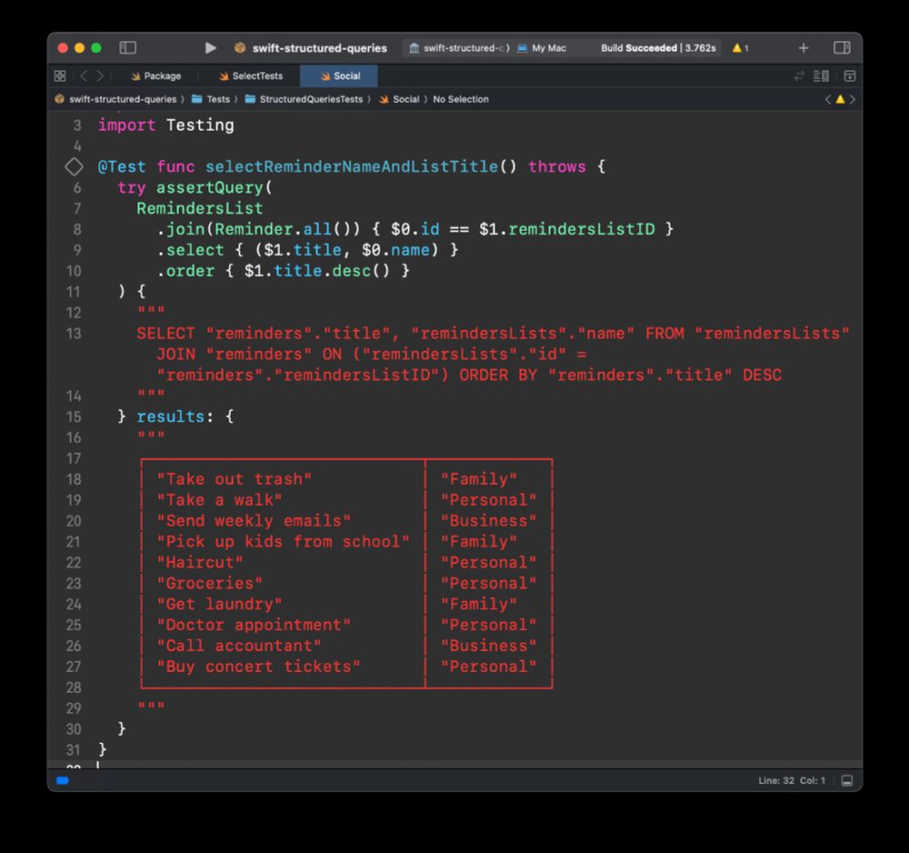Open the Build Succeeded activity status
909x853 pixels.
(x=658, y=48)
